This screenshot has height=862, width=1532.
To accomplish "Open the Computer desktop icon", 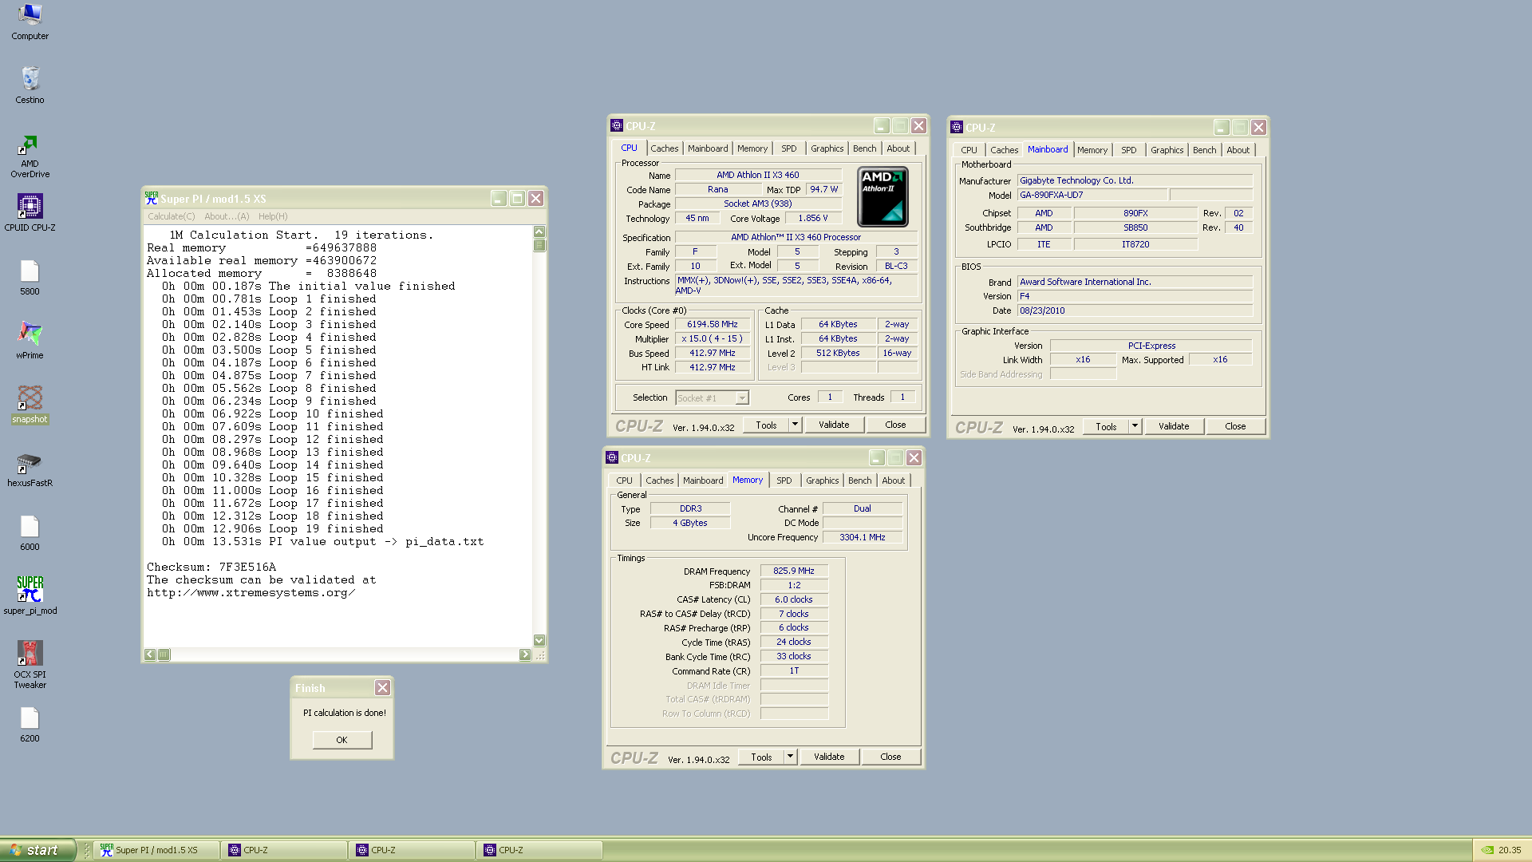I will (x=30, y=22).
